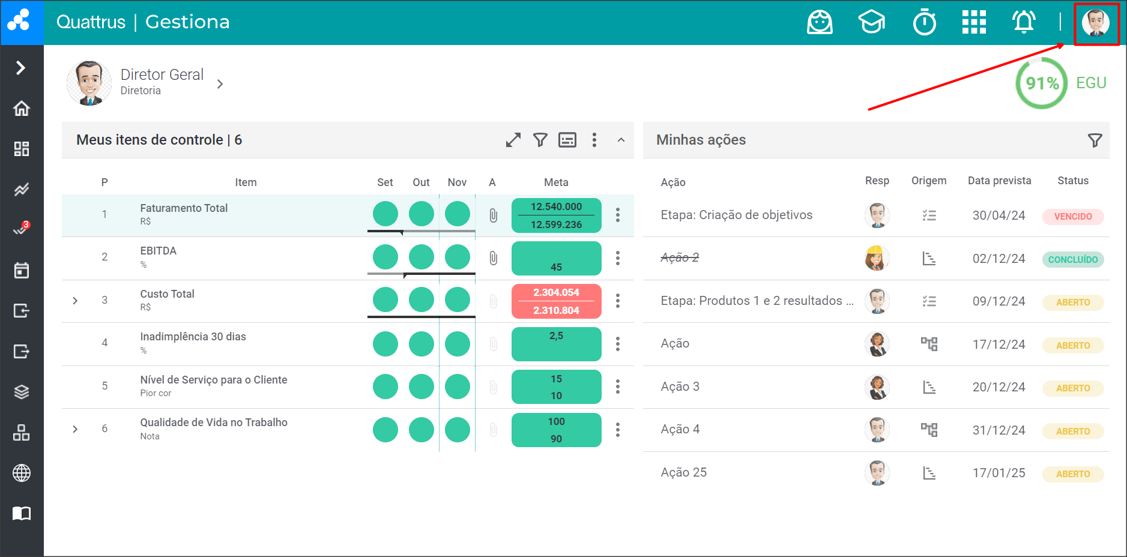This screenshot has height=557, width=1127.
Task: Open the Etapa: Criação de objetivos action
Action: [x=736, y=215]
